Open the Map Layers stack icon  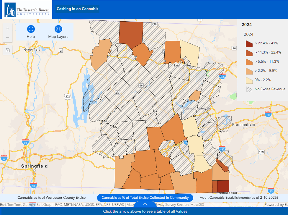click(58, 29)
